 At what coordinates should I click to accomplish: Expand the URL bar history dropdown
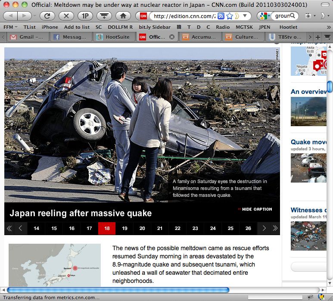tap(245, 16)
